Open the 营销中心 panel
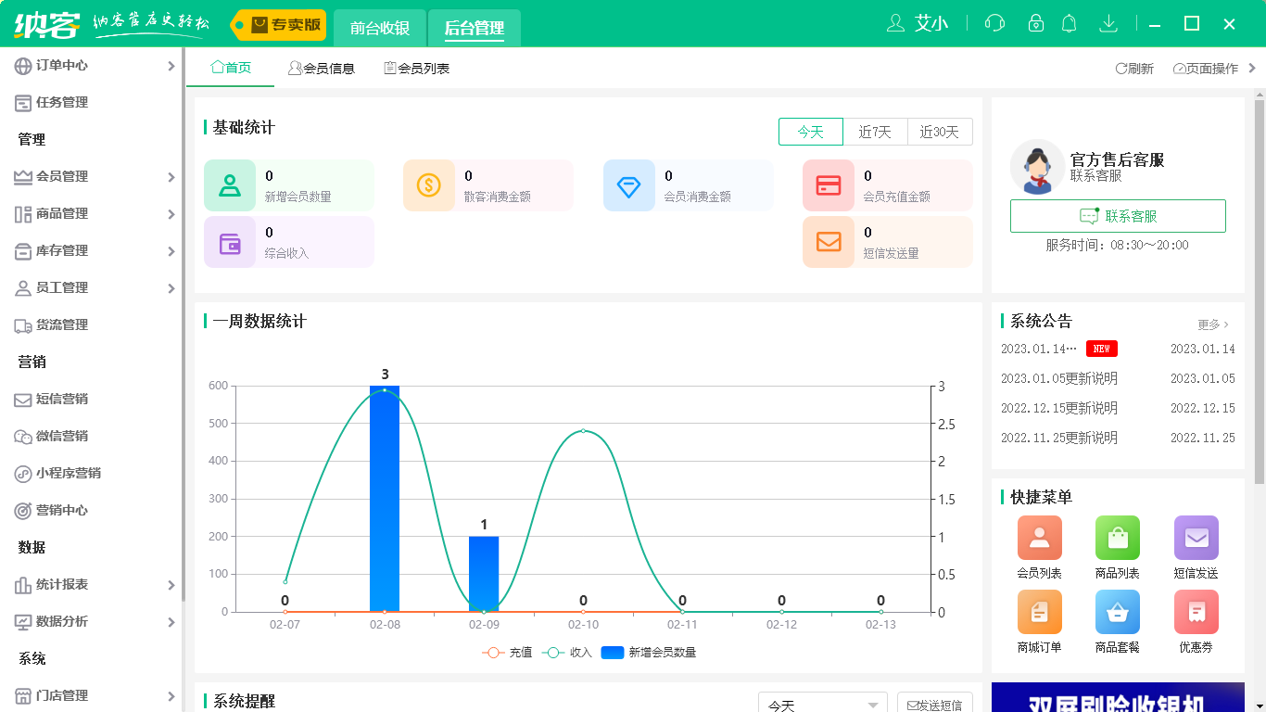 pos(58,511)
